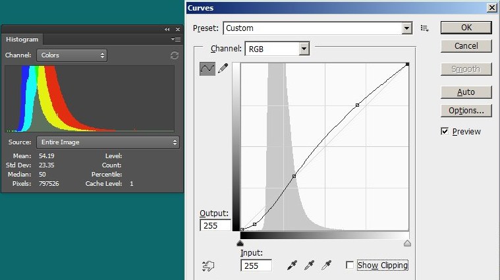
Task: Toggle the Preview checkbox
Action: coord(445,132)
